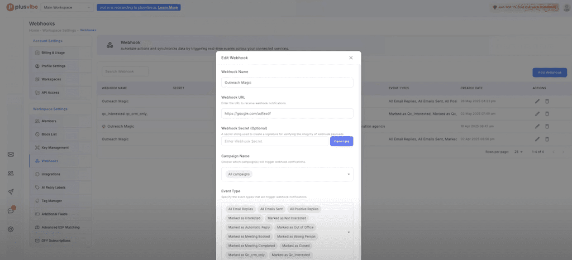Click the Event Types column header
Image resolution: width=572 pixels, height=260 pixels.
click(x=399, y=88)
